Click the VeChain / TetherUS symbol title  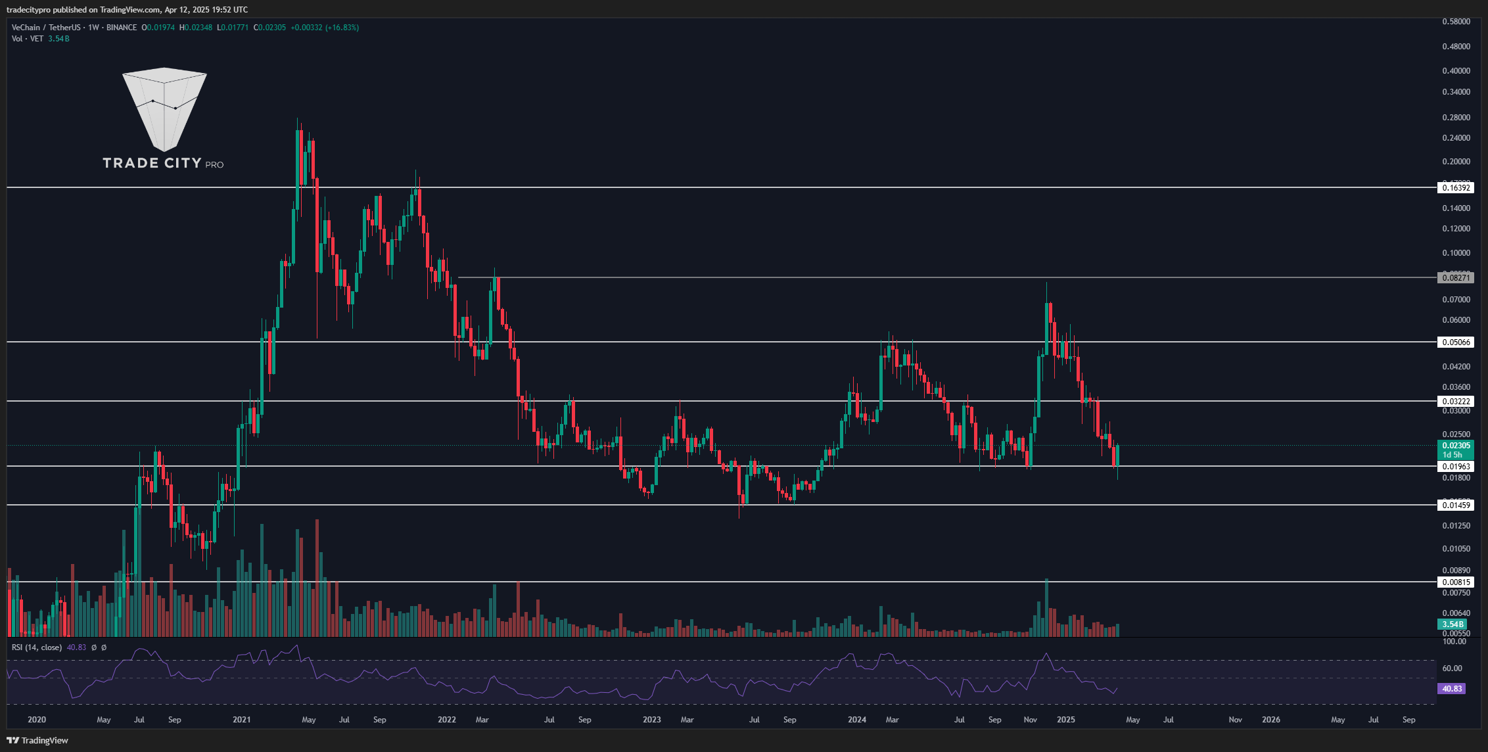click(46, 28)
